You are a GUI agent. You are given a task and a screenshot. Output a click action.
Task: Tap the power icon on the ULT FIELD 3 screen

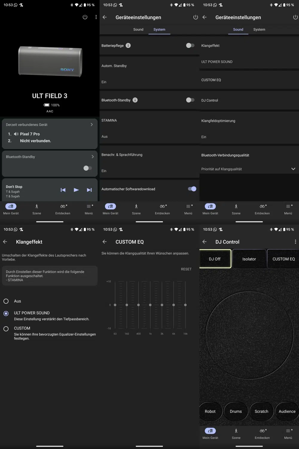click(x=85, y=17)
